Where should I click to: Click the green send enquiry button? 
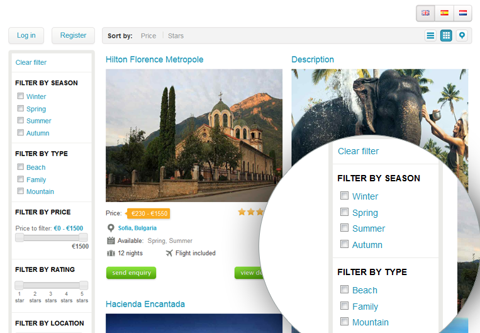[131, 273]
